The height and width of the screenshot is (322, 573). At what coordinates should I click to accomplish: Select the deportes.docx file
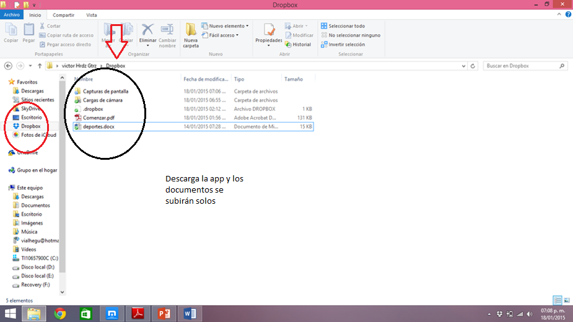click(x=98, y=126)
